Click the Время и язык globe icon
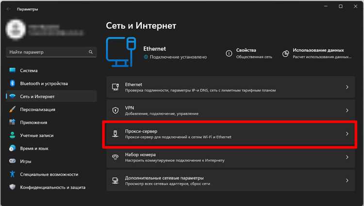This screenshot has width=364, height=206. pyautogui.click(x=12, y=148)
